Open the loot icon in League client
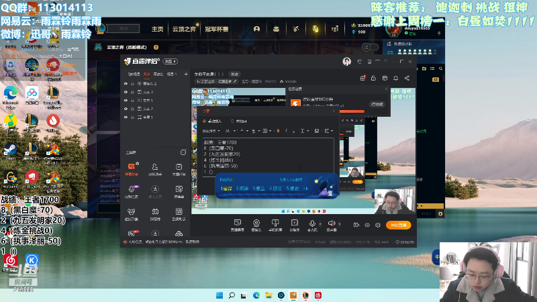The image size is (537, 302). 296,29
